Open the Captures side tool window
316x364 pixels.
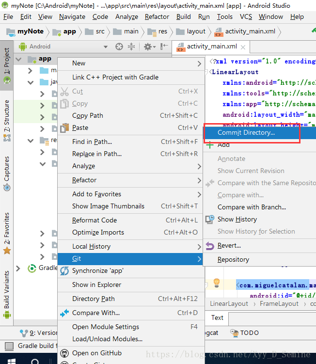point(7,174)
